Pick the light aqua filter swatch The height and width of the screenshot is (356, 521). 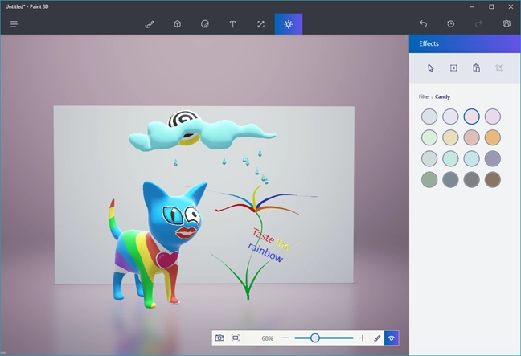pyautogui.click(x=471, y=159)
